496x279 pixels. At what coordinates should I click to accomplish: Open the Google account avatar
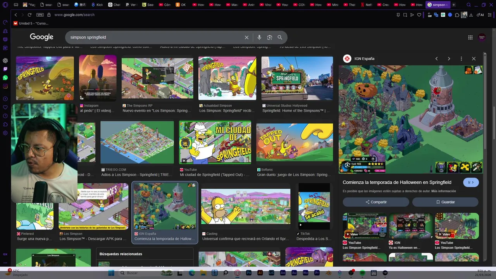tap(482, 37)
